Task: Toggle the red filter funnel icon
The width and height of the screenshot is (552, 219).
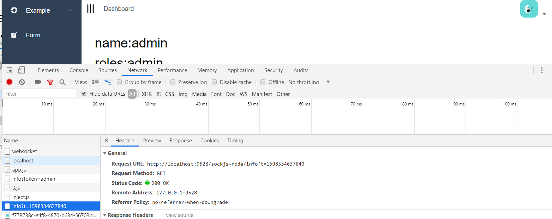Action: (x=50, y=82)
